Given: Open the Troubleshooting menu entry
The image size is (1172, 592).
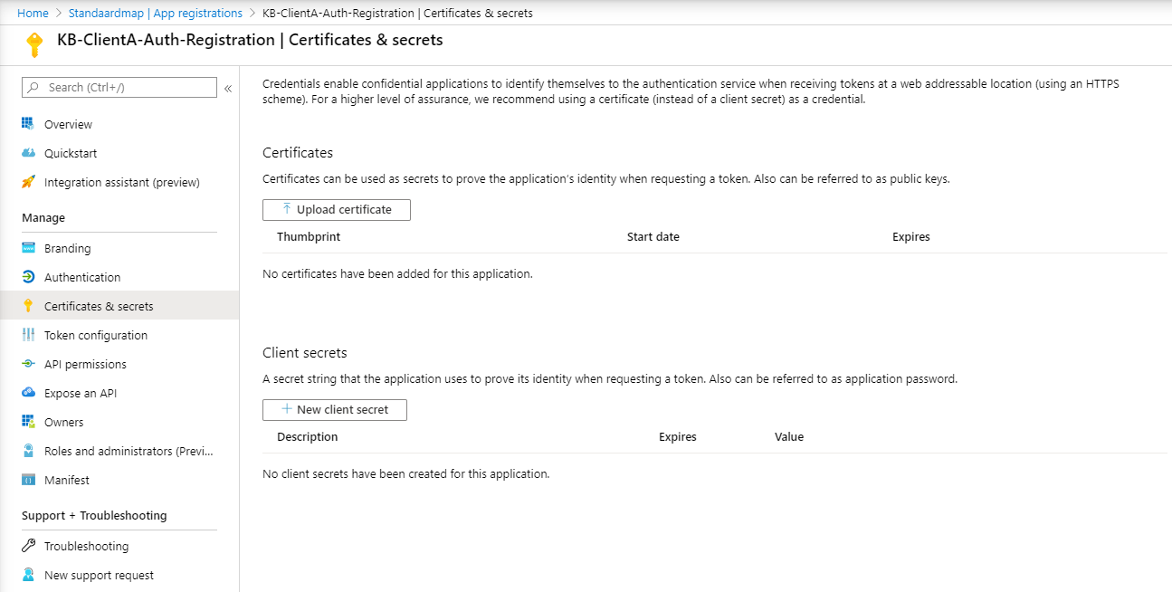Looking at the screenshot, I should coord(86,545).
